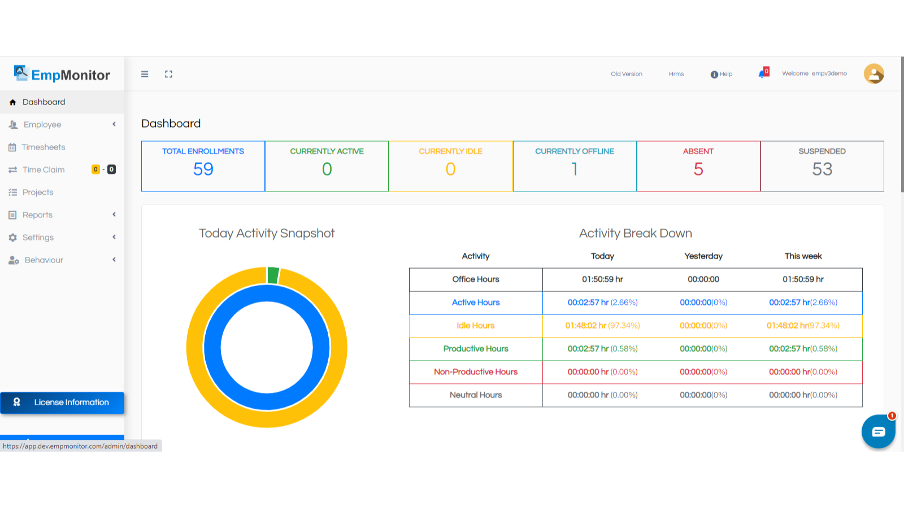This screenshot has width=904, height=508.
Task: Click the Neutral Hours row label
Action: click(x=476, y=395)
